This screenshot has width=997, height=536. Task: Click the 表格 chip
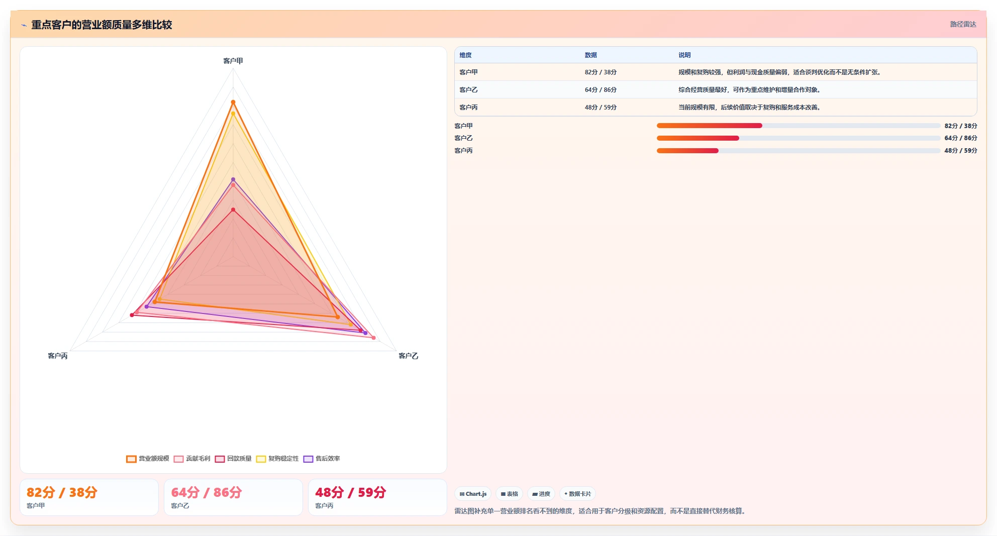coord(509,494)
